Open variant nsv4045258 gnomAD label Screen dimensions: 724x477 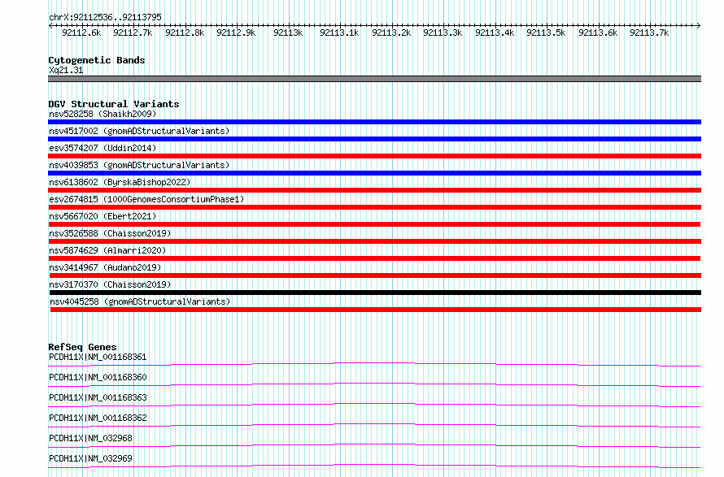pos(140,301)
